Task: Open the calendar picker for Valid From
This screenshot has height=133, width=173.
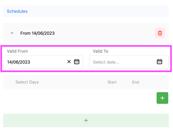Action: point(77,62)
